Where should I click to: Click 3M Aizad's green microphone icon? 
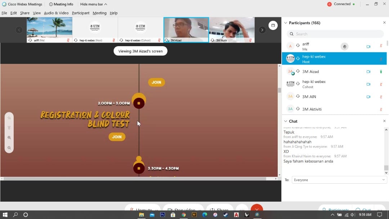tap(381, 72)
